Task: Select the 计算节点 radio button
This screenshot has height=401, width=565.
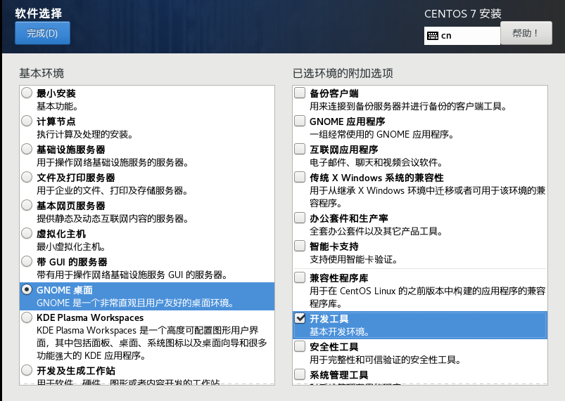Action: 27,121
